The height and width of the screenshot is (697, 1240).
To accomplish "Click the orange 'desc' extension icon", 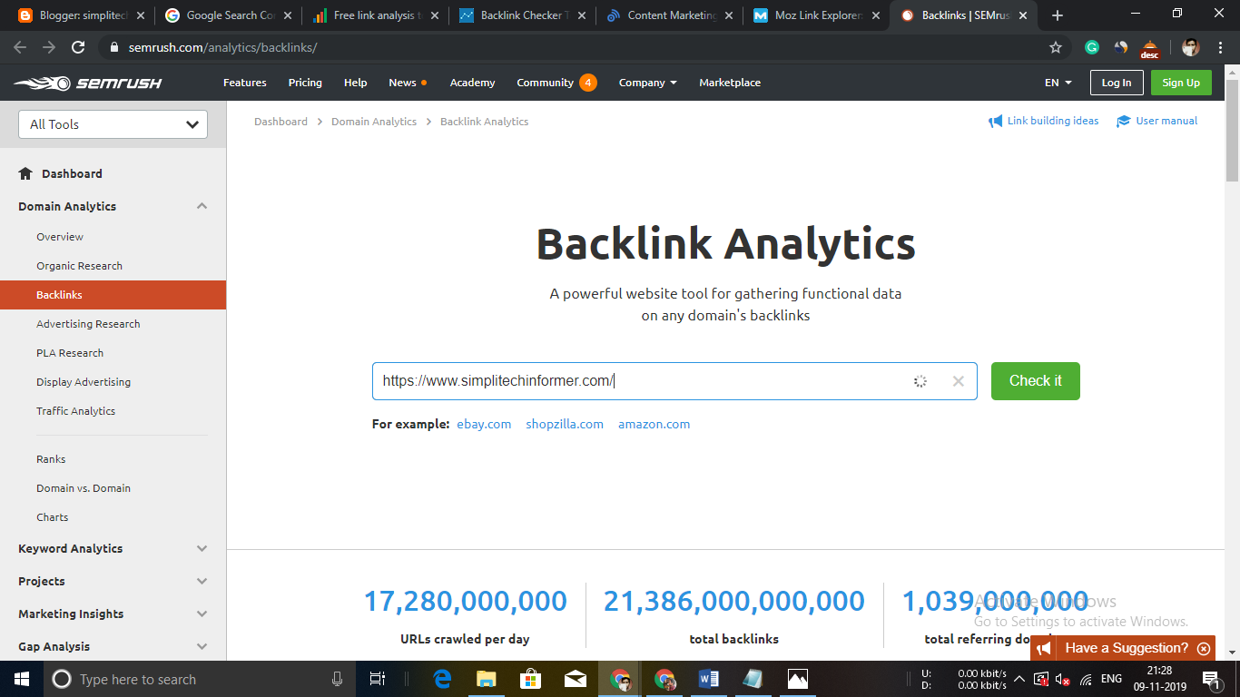I will coord(1150,48).
